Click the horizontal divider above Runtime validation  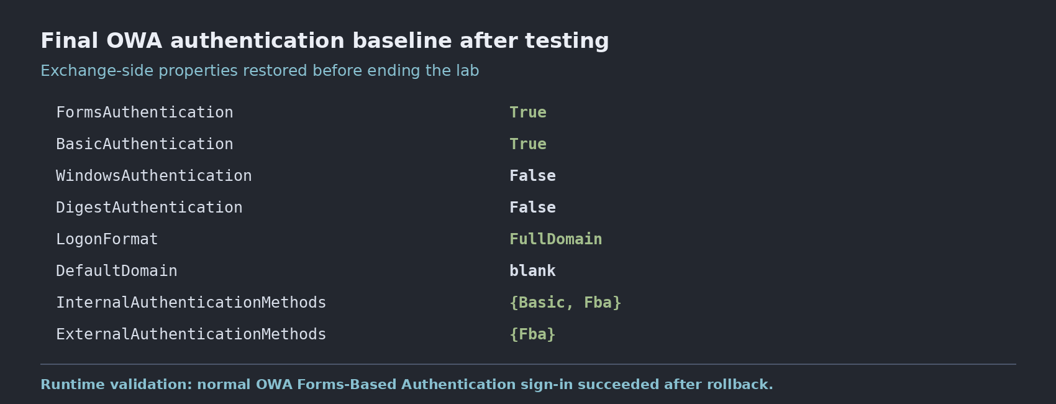(x=528, y=364)
